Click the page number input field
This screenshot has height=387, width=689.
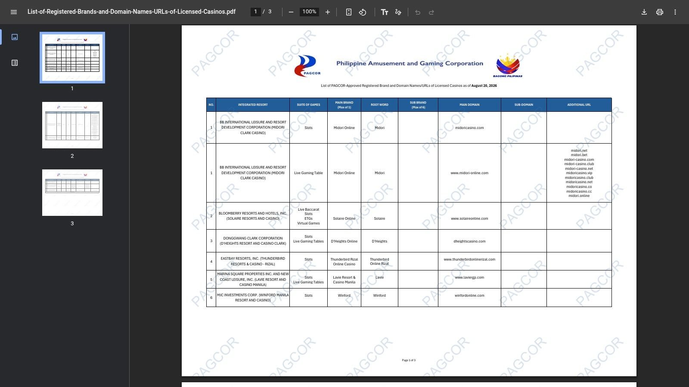256,12
